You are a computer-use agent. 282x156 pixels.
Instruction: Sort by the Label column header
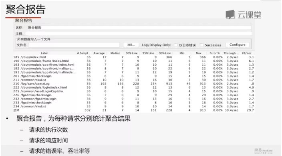pyautogui.click(x=44, y=53)
